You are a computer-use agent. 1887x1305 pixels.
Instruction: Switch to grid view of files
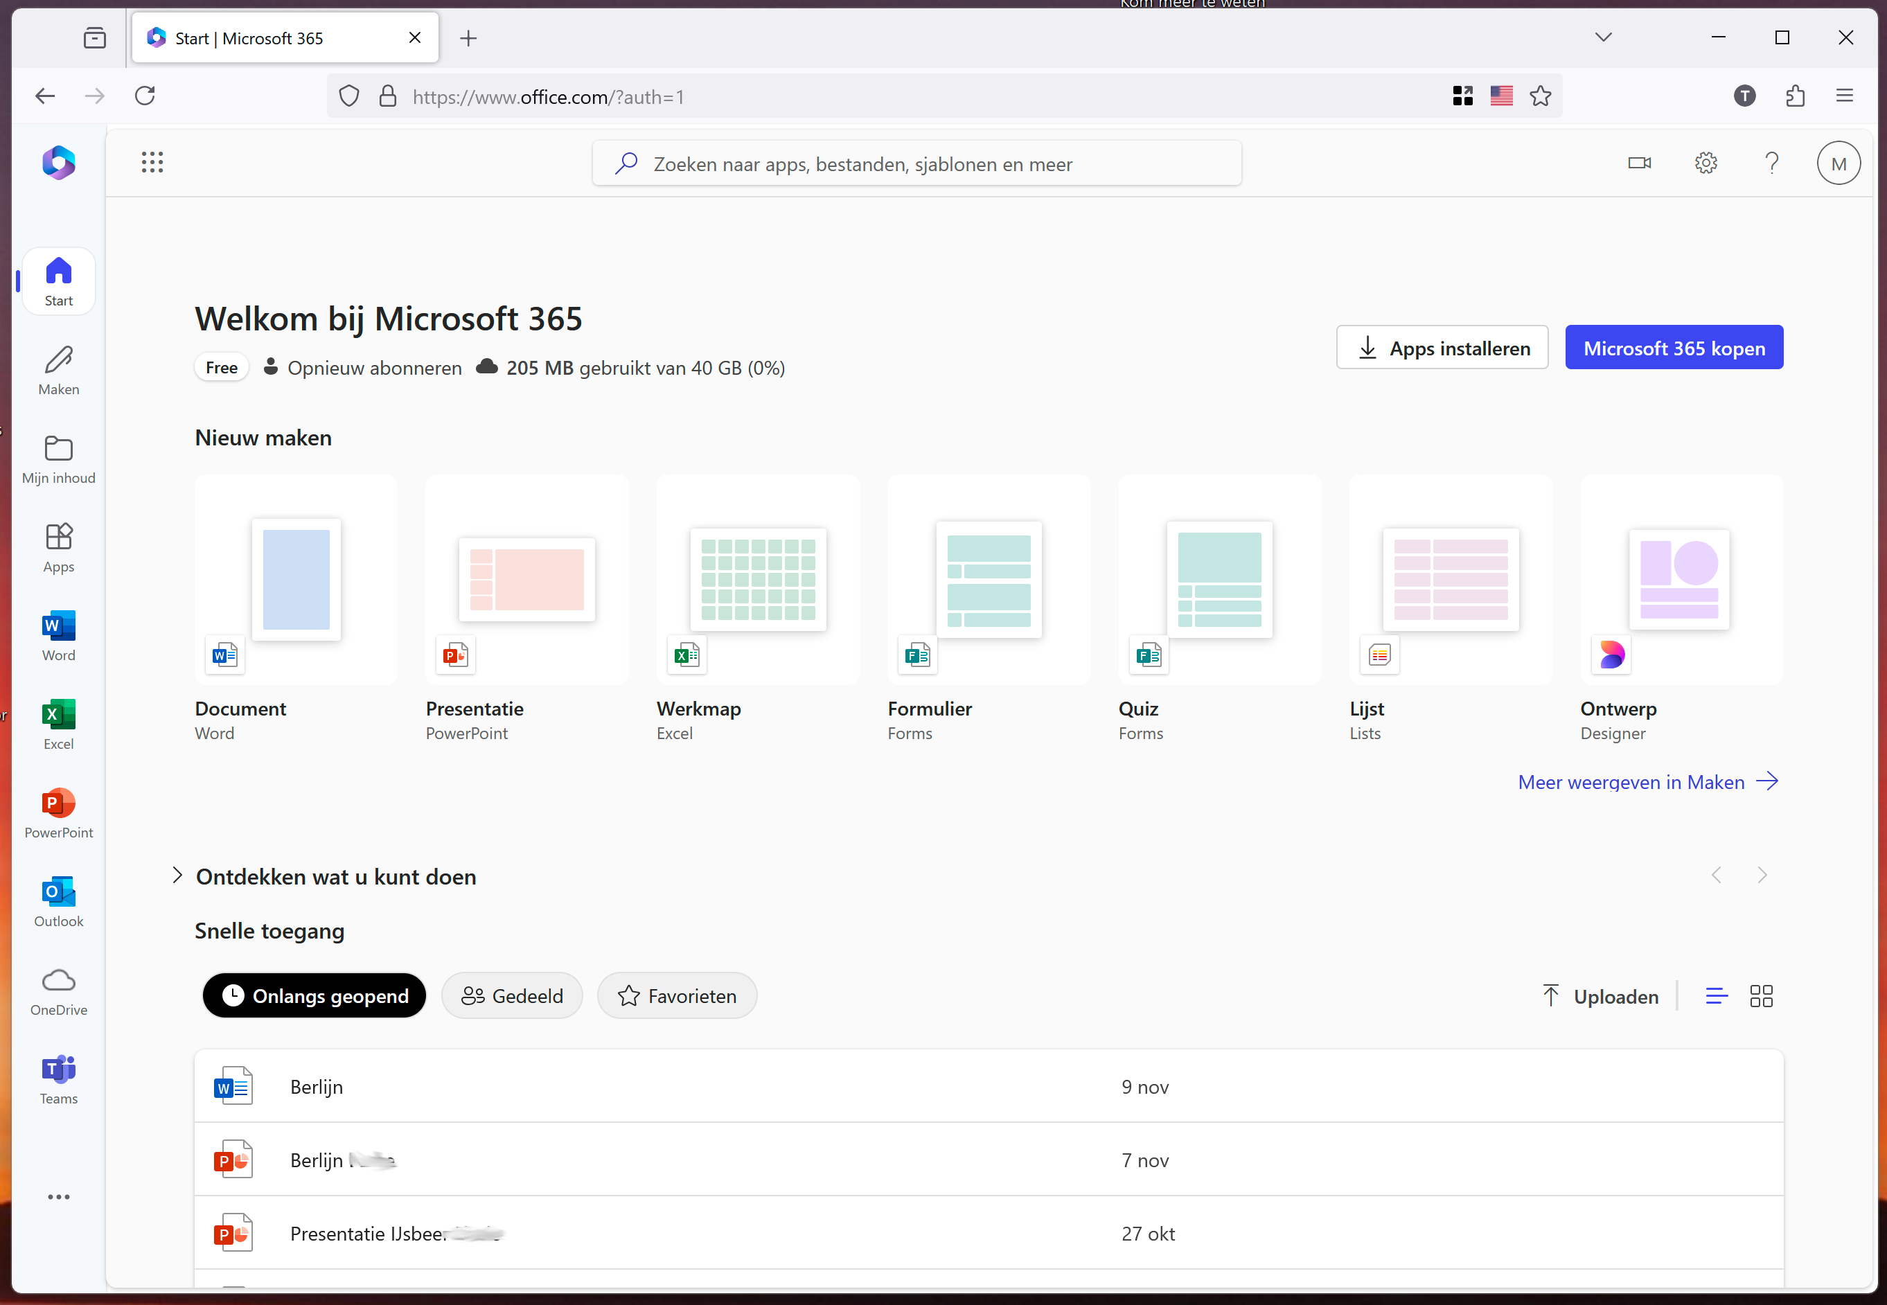(1761, 995)
